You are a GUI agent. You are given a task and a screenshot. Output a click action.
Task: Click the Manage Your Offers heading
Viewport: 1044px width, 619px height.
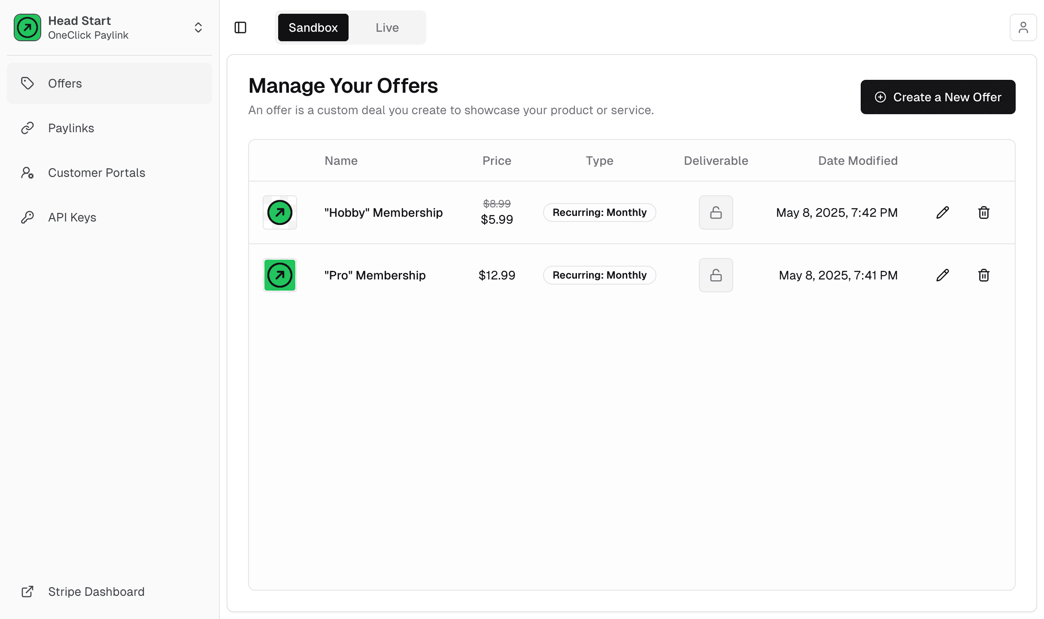pyautogui.click(x=343, y=85)
